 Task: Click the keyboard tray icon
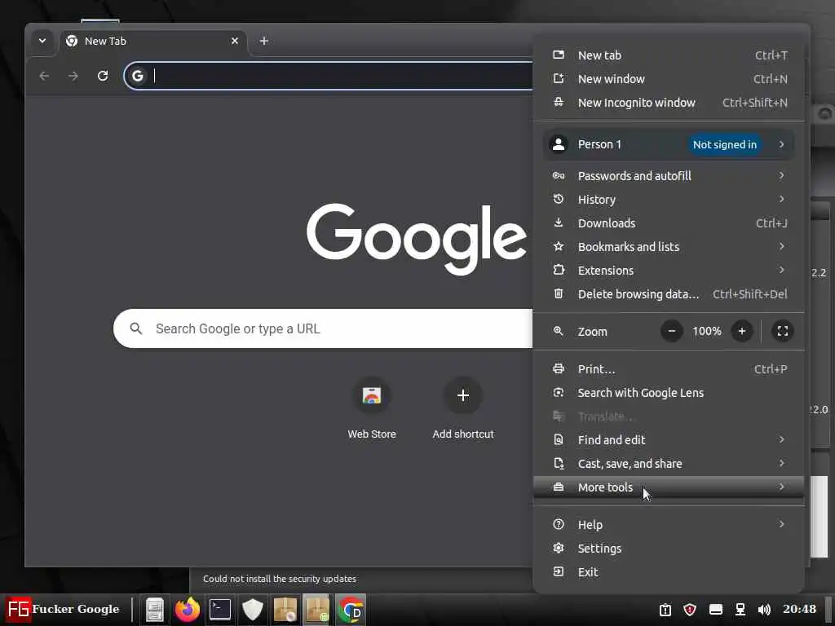(716, 610)
